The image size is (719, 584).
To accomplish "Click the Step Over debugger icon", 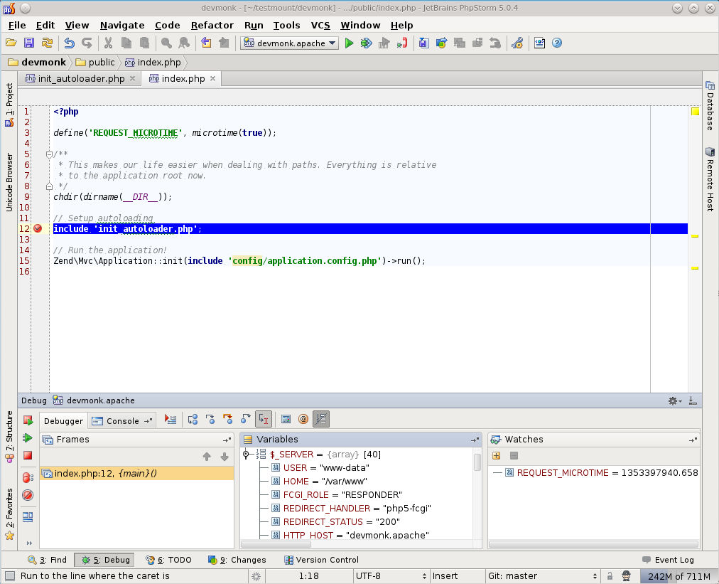I will 193,419.
